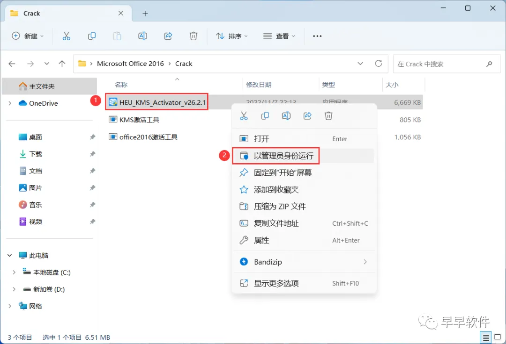The image size is (506, 344).
Task: Expand 新加卷 (D:) node
Action: tap(14, 289)
